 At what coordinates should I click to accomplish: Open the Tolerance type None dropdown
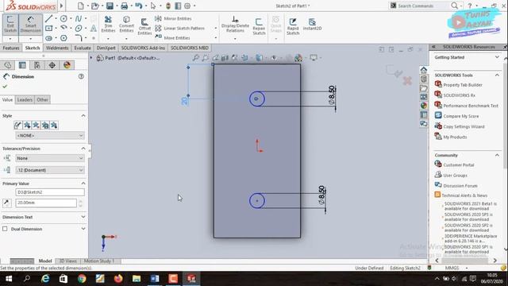point(50,158)
